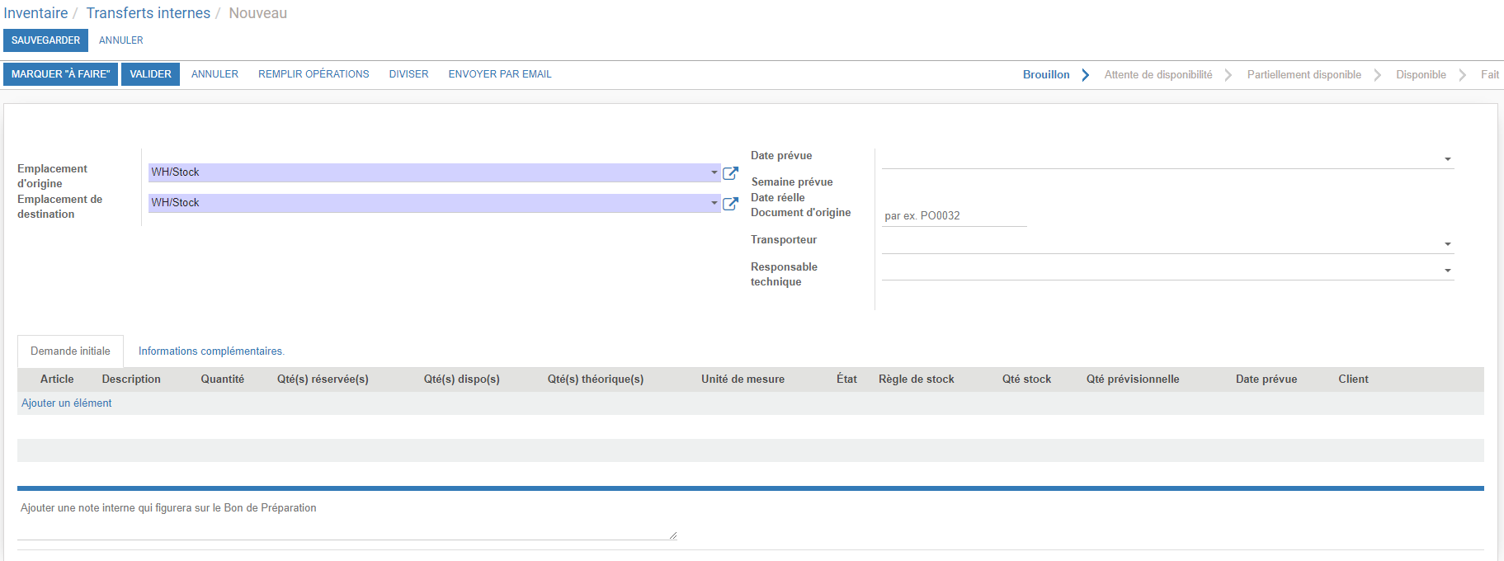Open the Responsable technique dropdown
This screenshot has width=1504, height=561.
click(x=1448, y=271)
